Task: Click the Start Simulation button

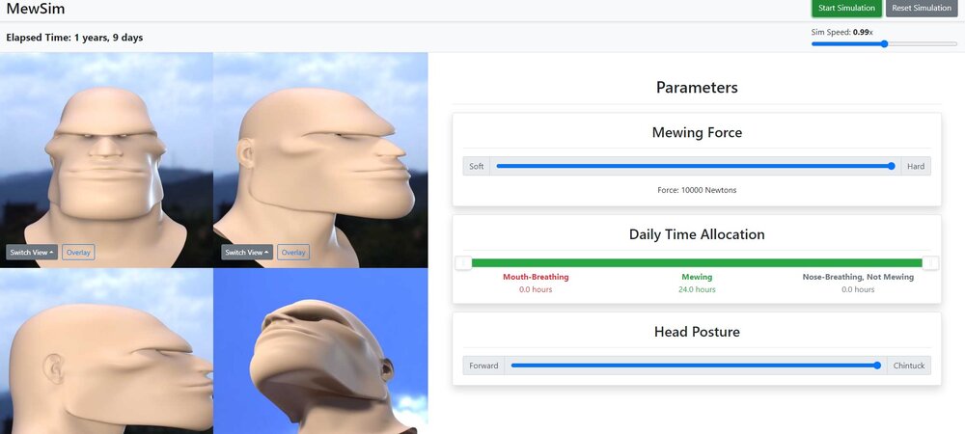Action: [x=846, y=8]
